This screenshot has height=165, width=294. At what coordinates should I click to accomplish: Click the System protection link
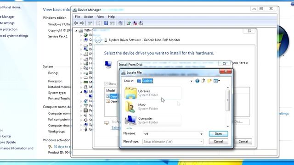coord(9,29)
